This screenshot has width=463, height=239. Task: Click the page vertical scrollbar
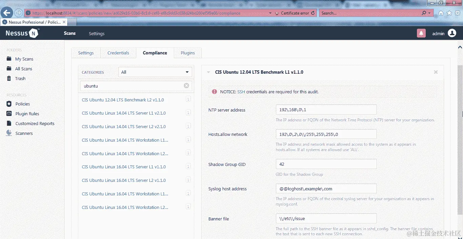(460, 141)
